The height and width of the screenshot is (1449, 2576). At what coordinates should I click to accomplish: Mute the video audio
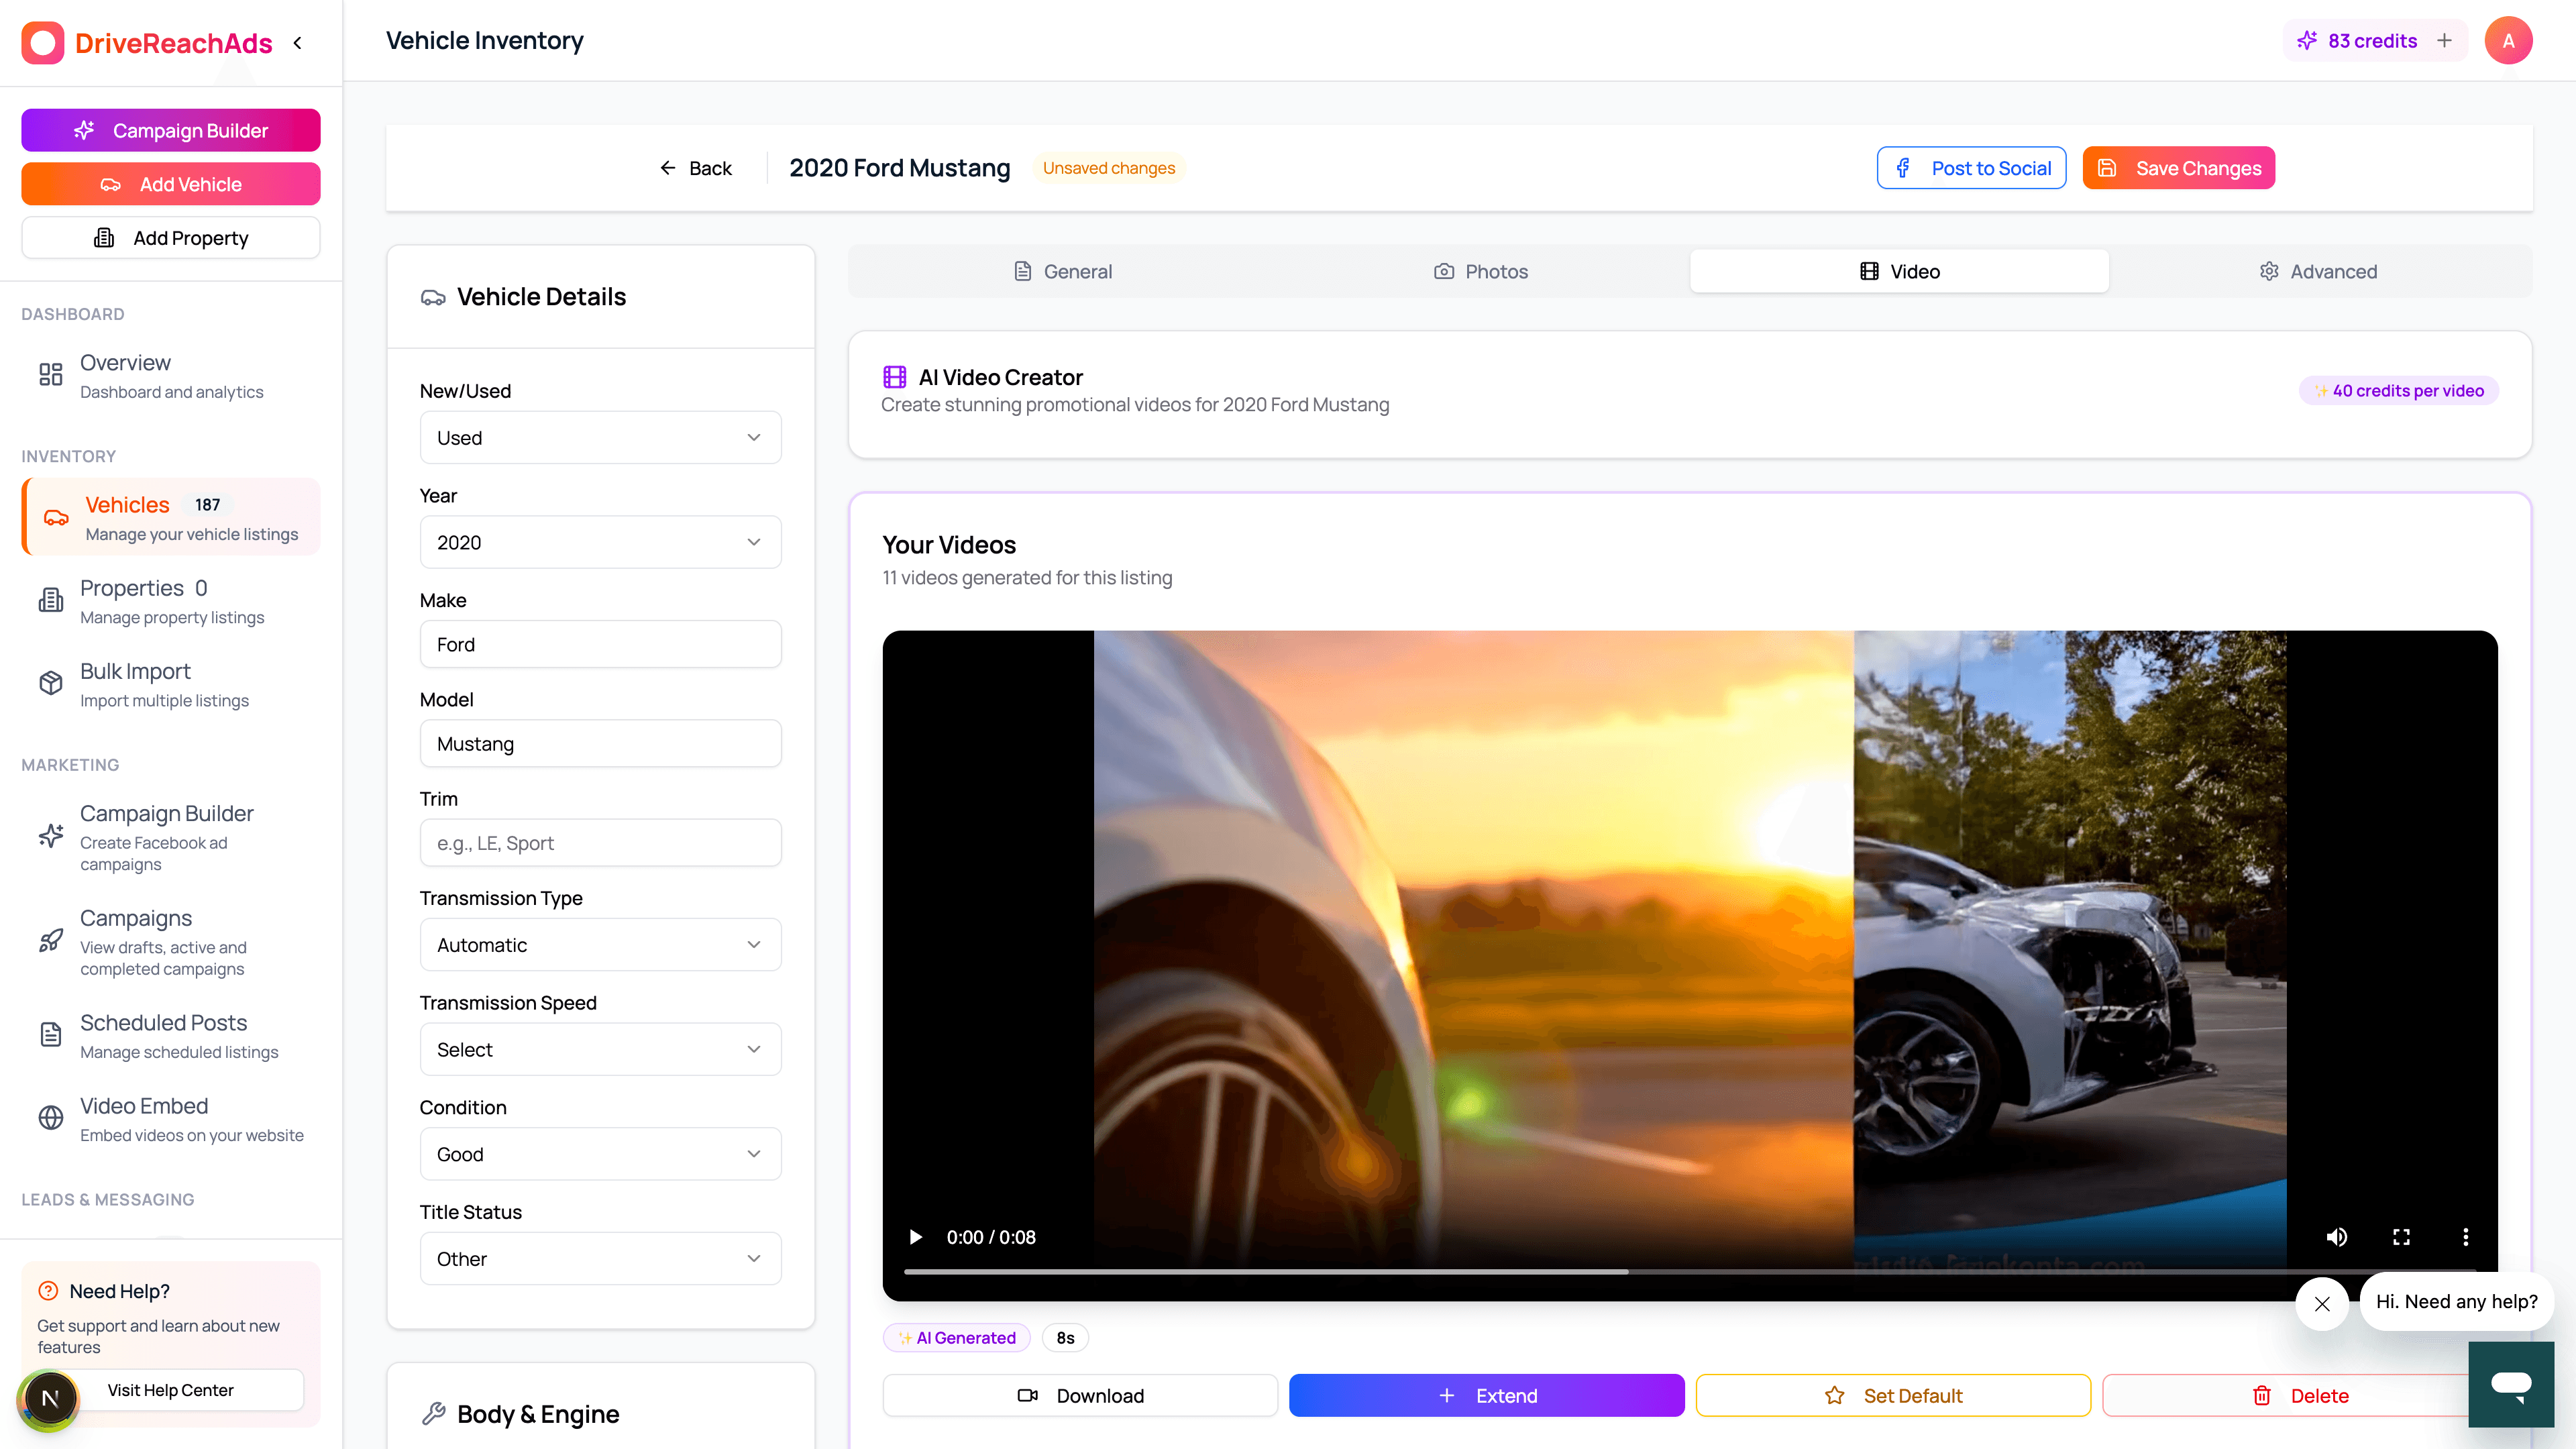(2337, 1237)
